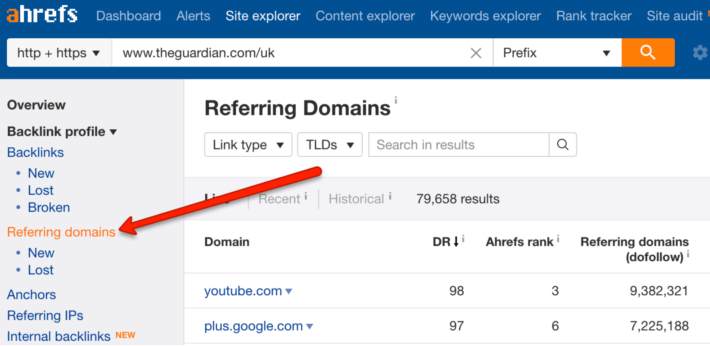The height and width of the screenshot is (346, 710).
Task: Open the Referring IPs report link
Action: pos(45,316)
